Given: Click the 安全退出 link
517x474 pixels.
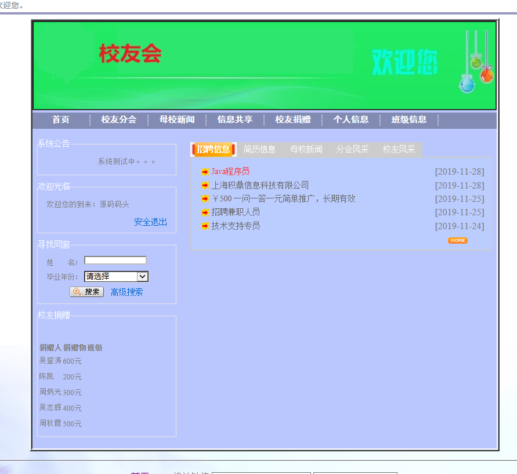Looking at the screenshot, I should (x=150, y=222).
